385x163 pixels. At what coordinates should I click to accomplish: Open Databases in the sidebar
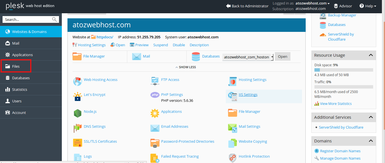point(31,78)
